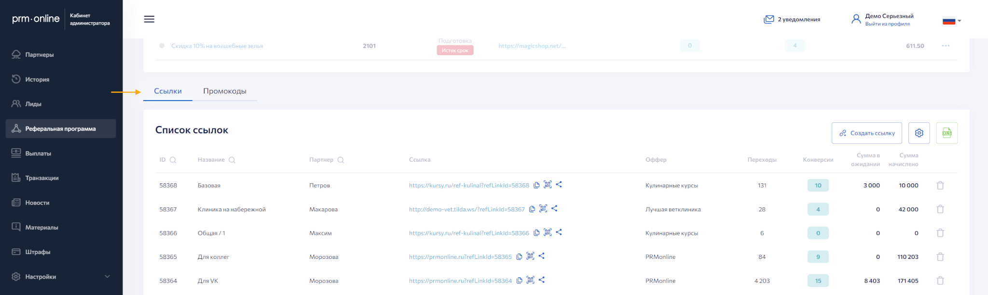Open Реферальная программа section
The height and width of the screenshot is (295, 988).
click(x=61, y=128)
